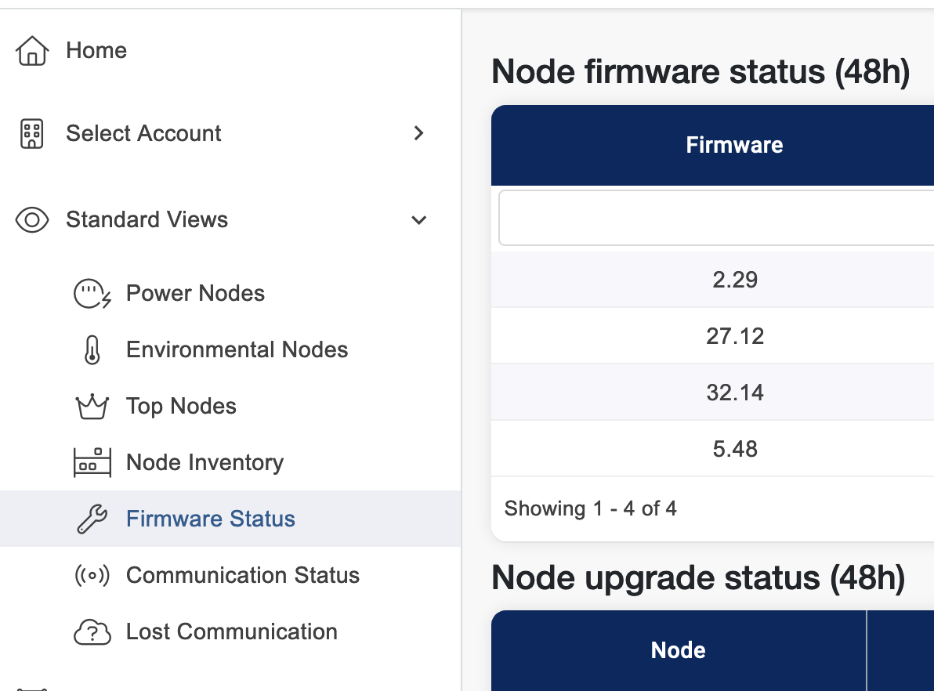Expand the Select Account right chevron
The height and width of the screenshot is (691, 934).
click(419, 134)
